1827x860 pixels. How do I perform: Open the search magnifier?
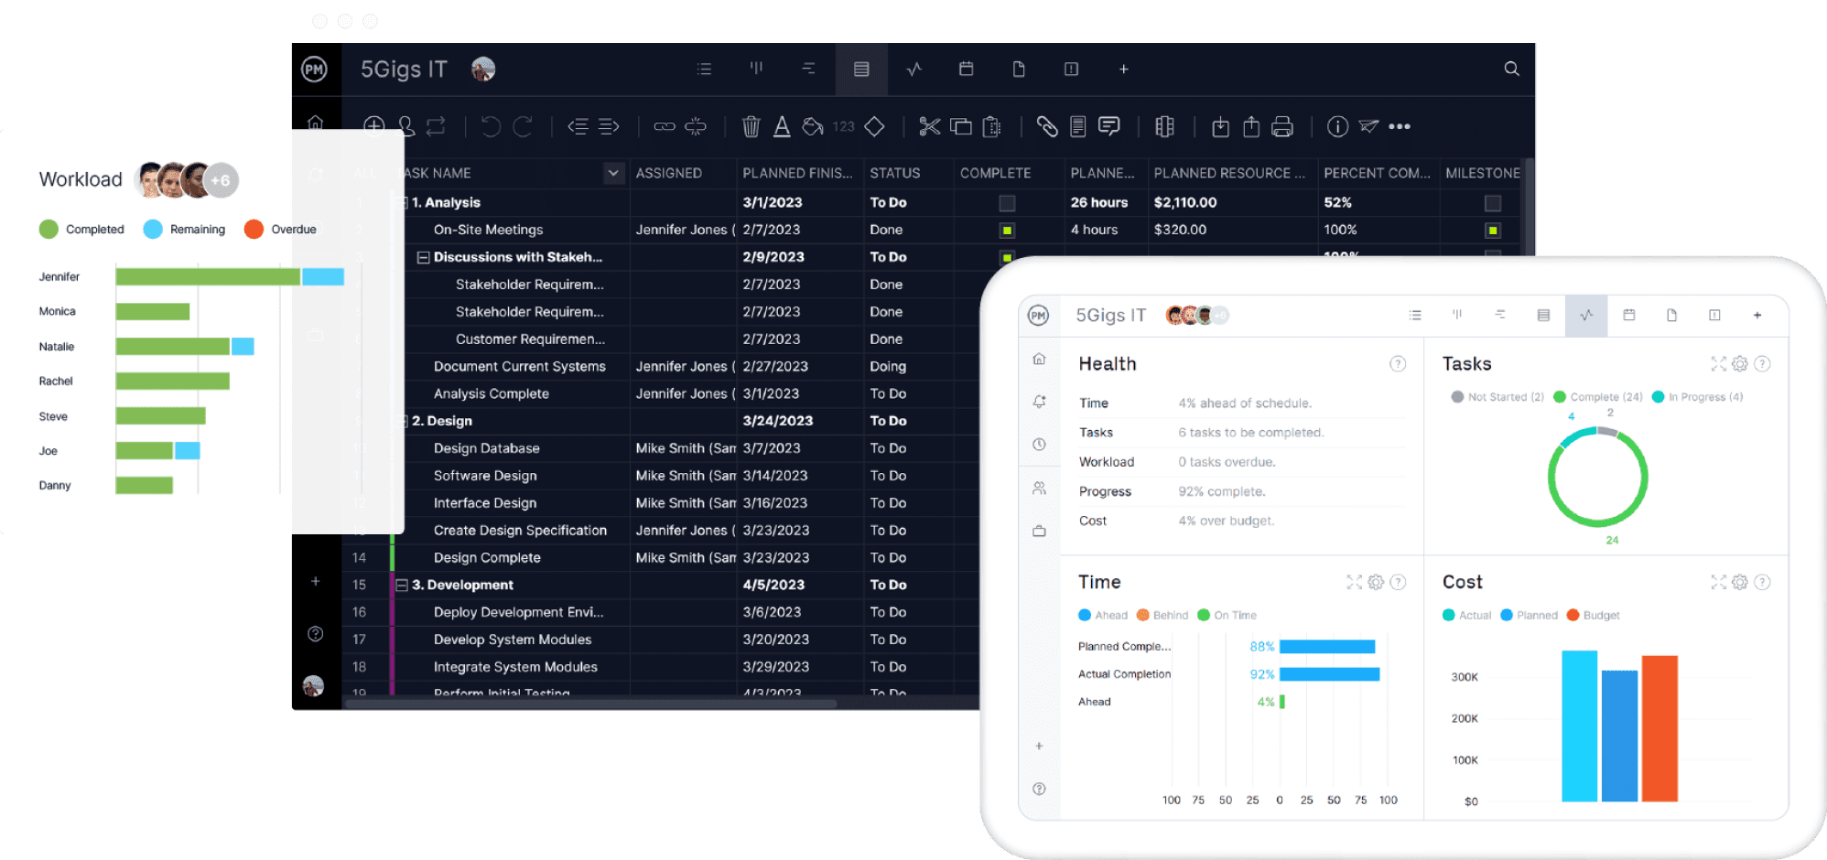1511,69
